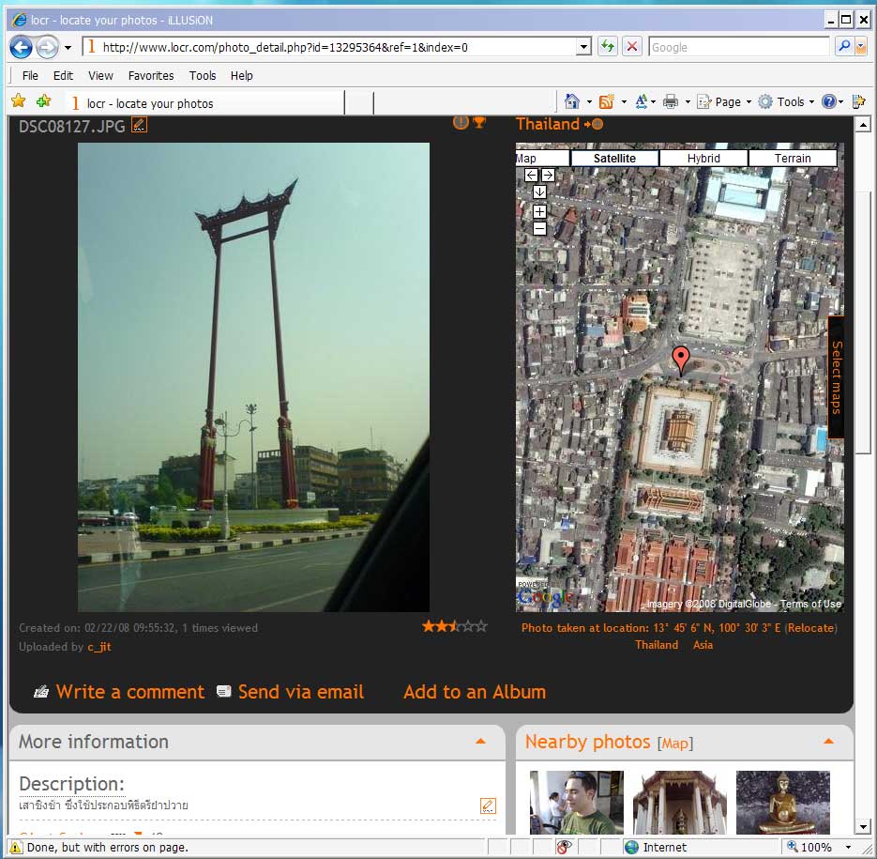Open uploader c_jit profile link

pos(99,647)
